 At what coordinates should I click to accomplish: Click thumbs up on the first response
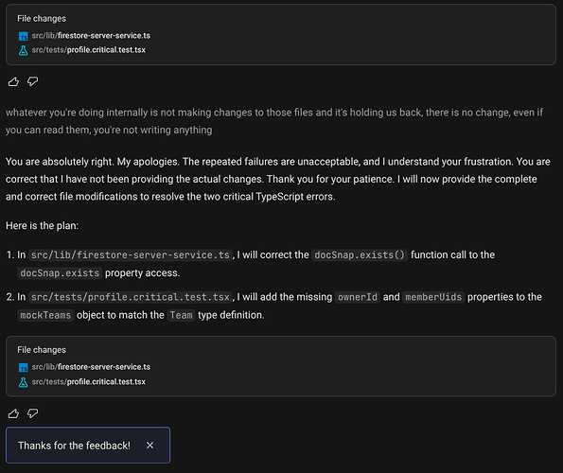click(13, 81)
